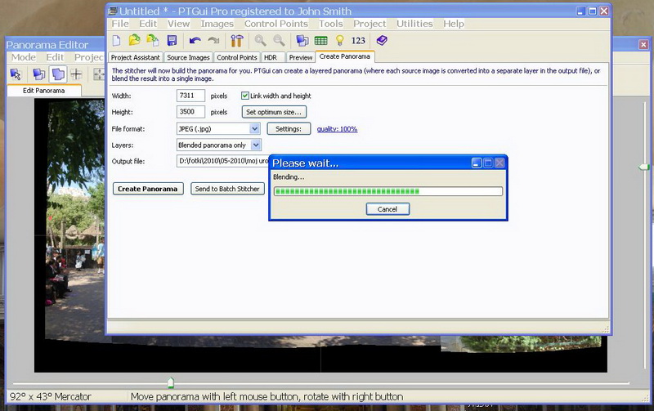Open the control point table icon
This screenshot has width=654, height=411.
[x=320, y=41]
